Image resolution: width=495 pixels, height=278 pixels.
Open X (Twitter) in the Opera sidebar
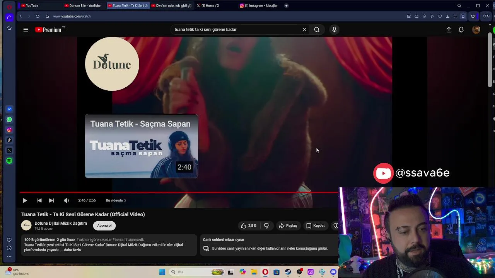[x=9, y=150]
